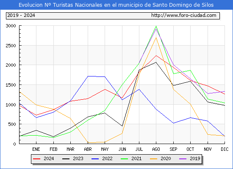
Task: Click the '2019 - 2024' date range label
Action: (21, 15)
